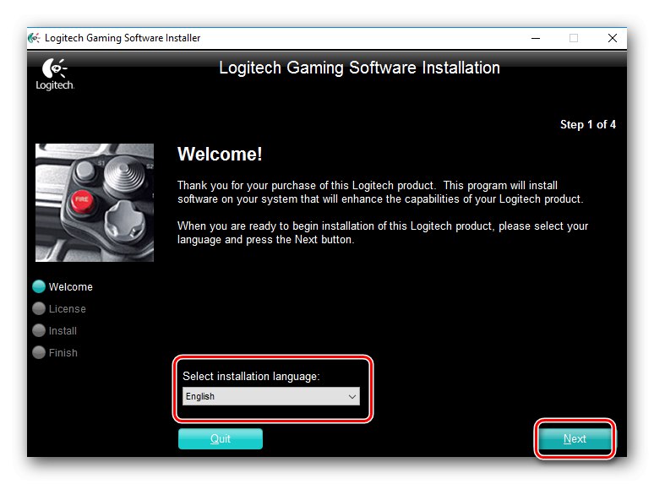Viewport: 654px width, 484px height.
Task: Click the gray License step indicator
Action: click(39, 308)
